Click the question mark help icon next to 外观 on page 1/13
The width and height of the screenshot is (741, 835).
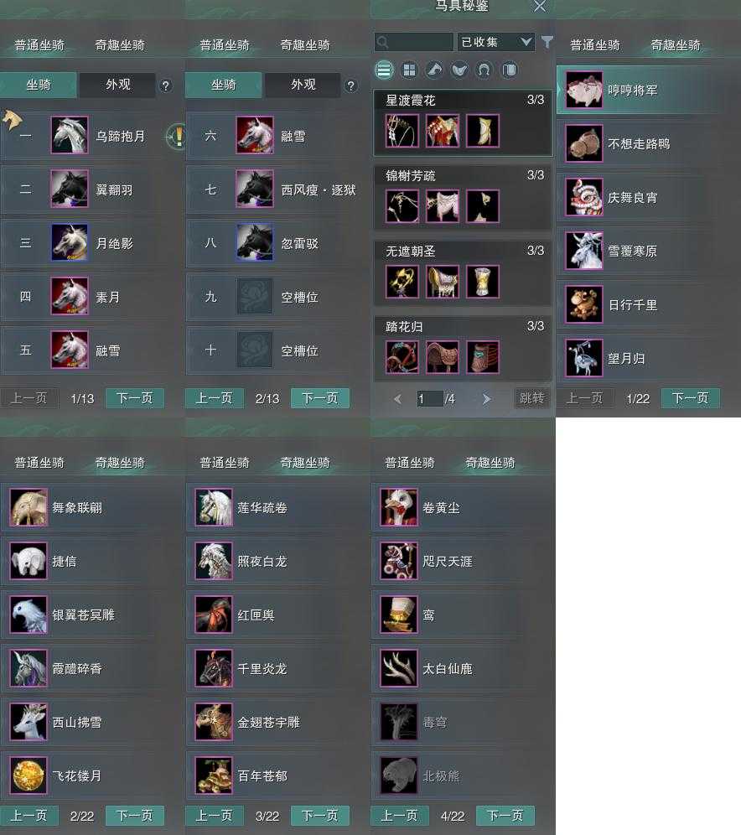click(166, 86)
